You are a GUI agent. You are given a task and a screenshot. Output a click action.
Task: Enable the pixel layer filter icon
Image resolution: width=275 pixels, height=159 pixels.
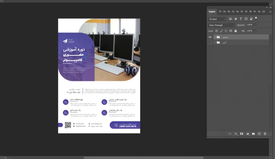pyautogui.click(x=230, y=19)
